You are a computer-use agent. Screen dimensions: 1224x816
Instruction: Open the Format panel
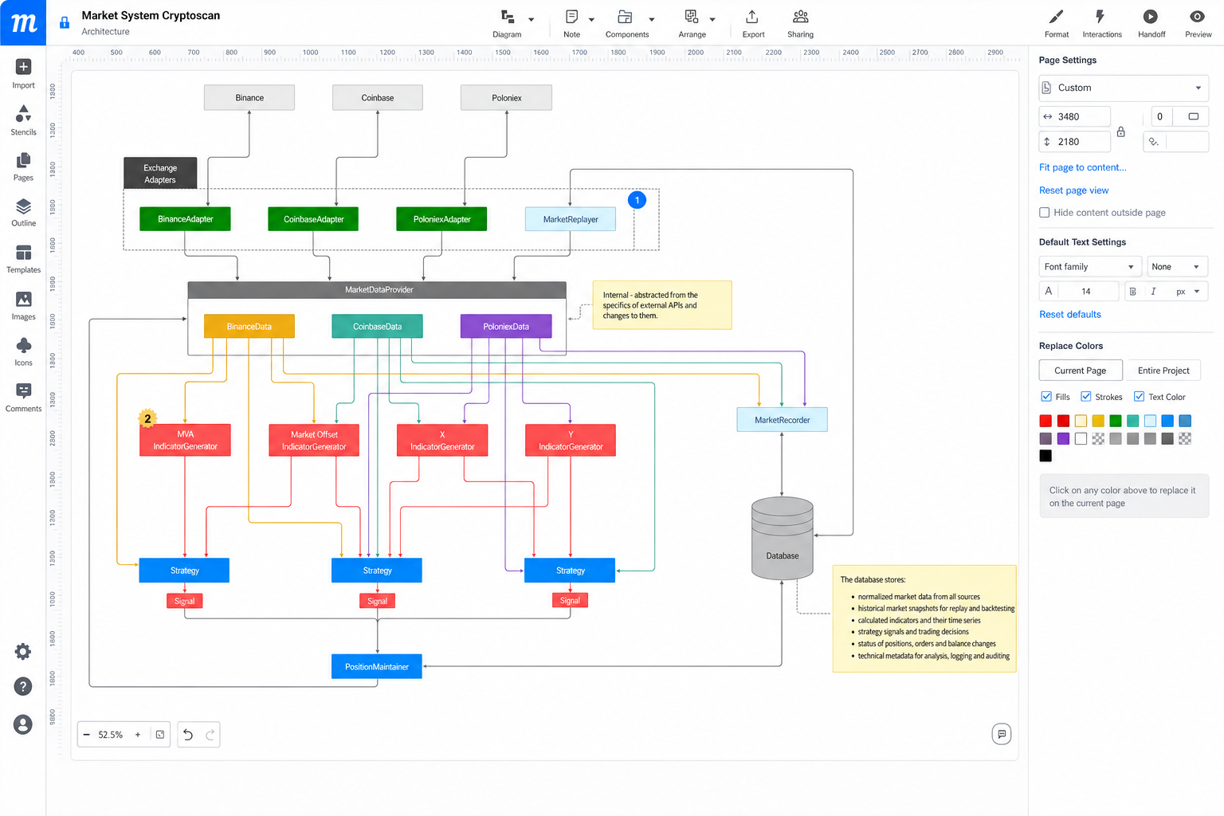pos(1057,23)
